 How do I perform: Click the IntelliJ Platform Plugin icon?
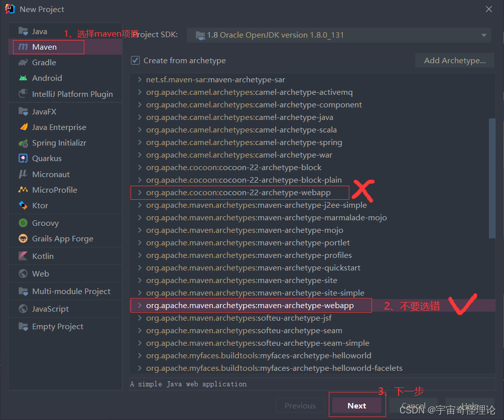click(x=23, y=94)
